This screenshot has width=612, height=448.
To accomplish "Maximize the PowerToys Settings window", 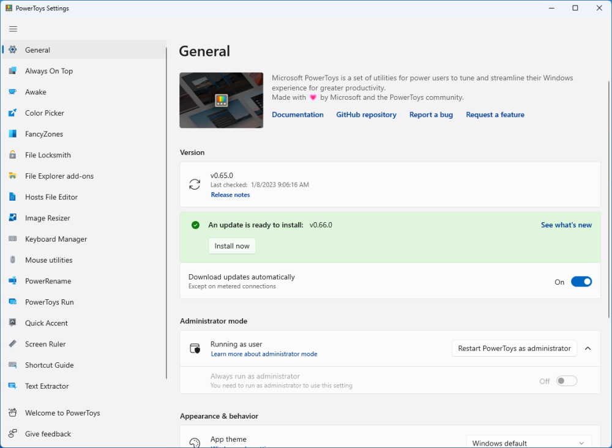I will (575, 8).
